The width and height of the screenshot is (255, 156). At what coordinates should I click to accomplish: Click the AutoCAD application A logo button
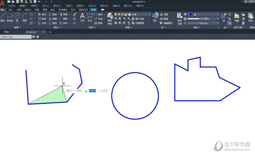pyautogui.click(x=2, y=3)
